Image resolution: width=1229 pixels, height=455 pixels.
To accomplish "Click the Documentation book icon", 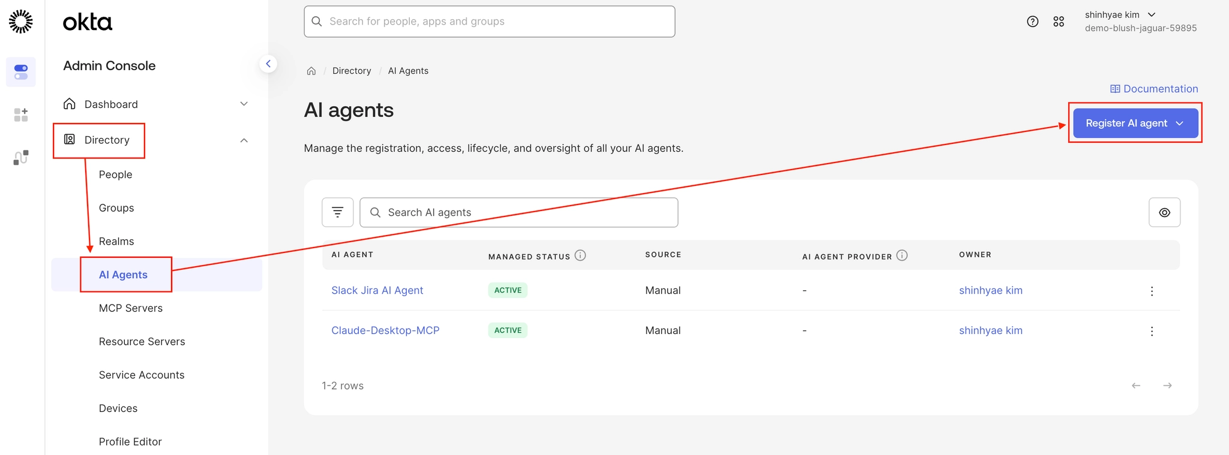I will pyautogui.click(x=1115, y=89).
